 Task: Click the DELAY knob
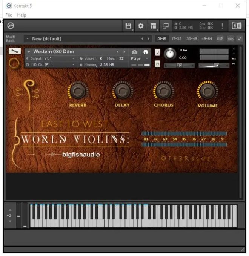(x=123, y=91)
